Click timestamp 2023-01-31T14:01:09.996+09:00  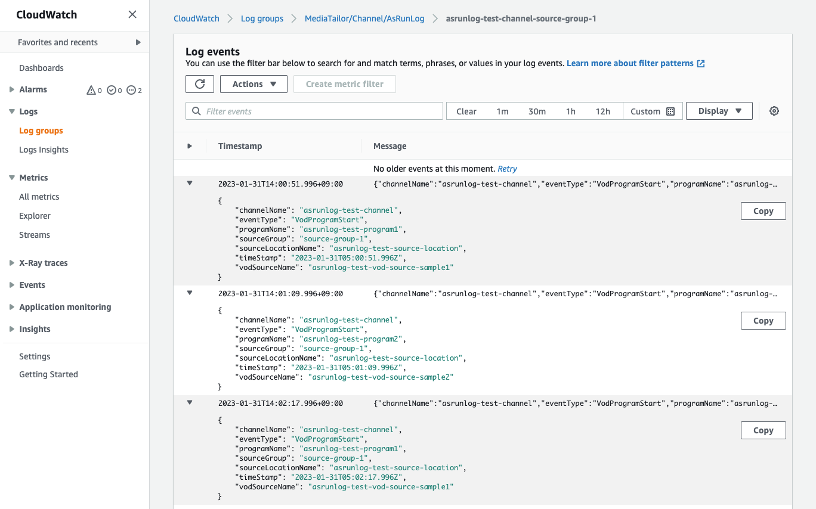(280, 293)
